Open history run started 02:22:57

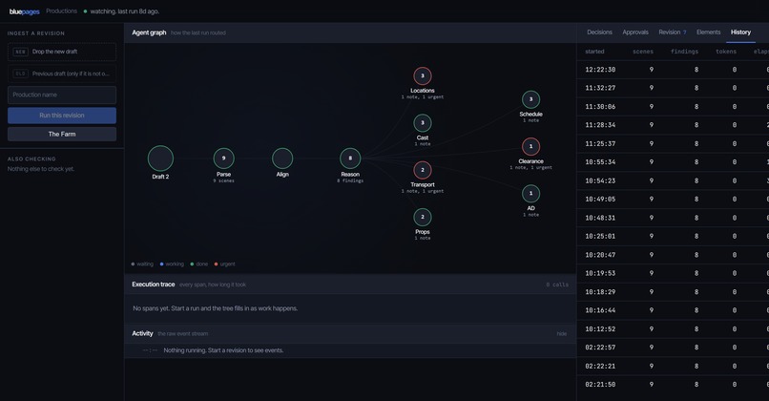(x=673, y=348)
